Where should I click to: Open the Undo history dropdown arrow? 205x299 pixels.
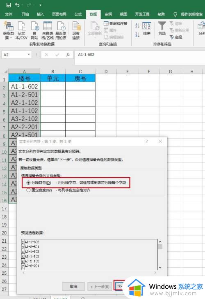(23, 5)
